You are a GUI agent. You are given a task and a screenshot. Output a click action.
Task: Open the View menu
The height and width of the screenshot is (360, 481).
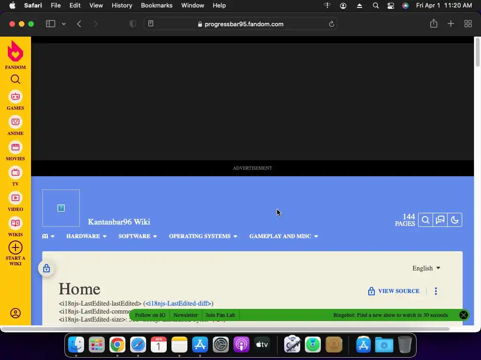pyautogui.click(x=96, y=6)
